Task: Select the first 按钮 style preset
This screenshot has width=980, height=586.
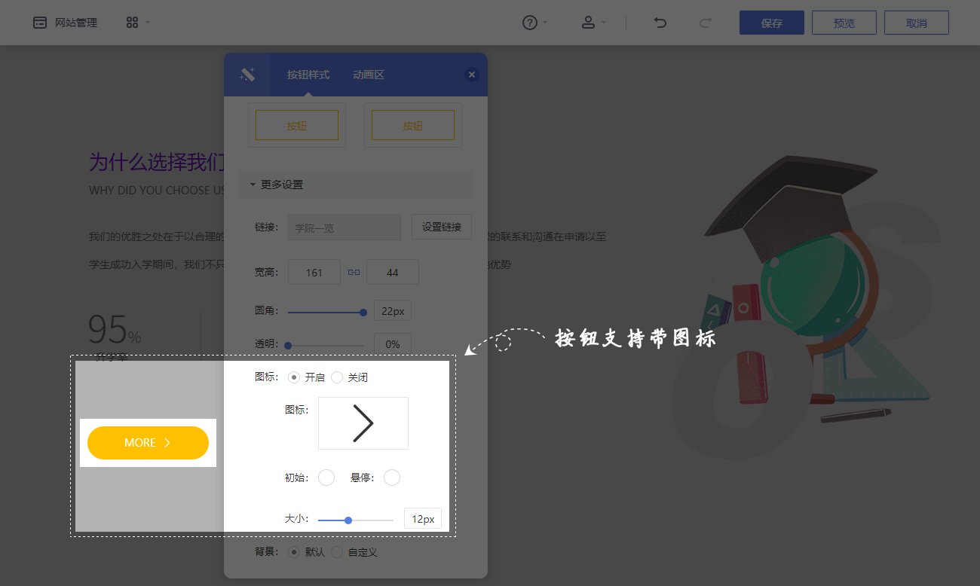Action: (297, 125)
